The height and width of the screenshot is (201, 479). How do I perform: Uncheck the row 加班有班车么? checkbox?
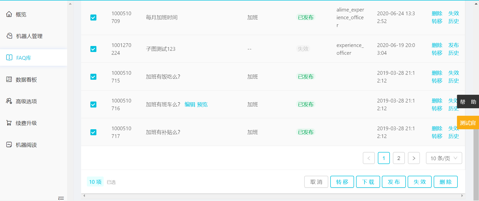(x=93, y=104)
